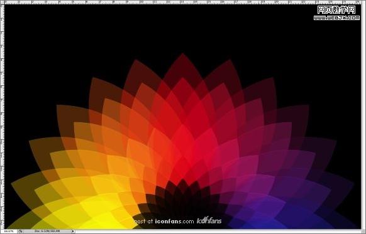Click the vertical ruler beside the canvas
The image size is (366, 234).
tap(2, 117)
